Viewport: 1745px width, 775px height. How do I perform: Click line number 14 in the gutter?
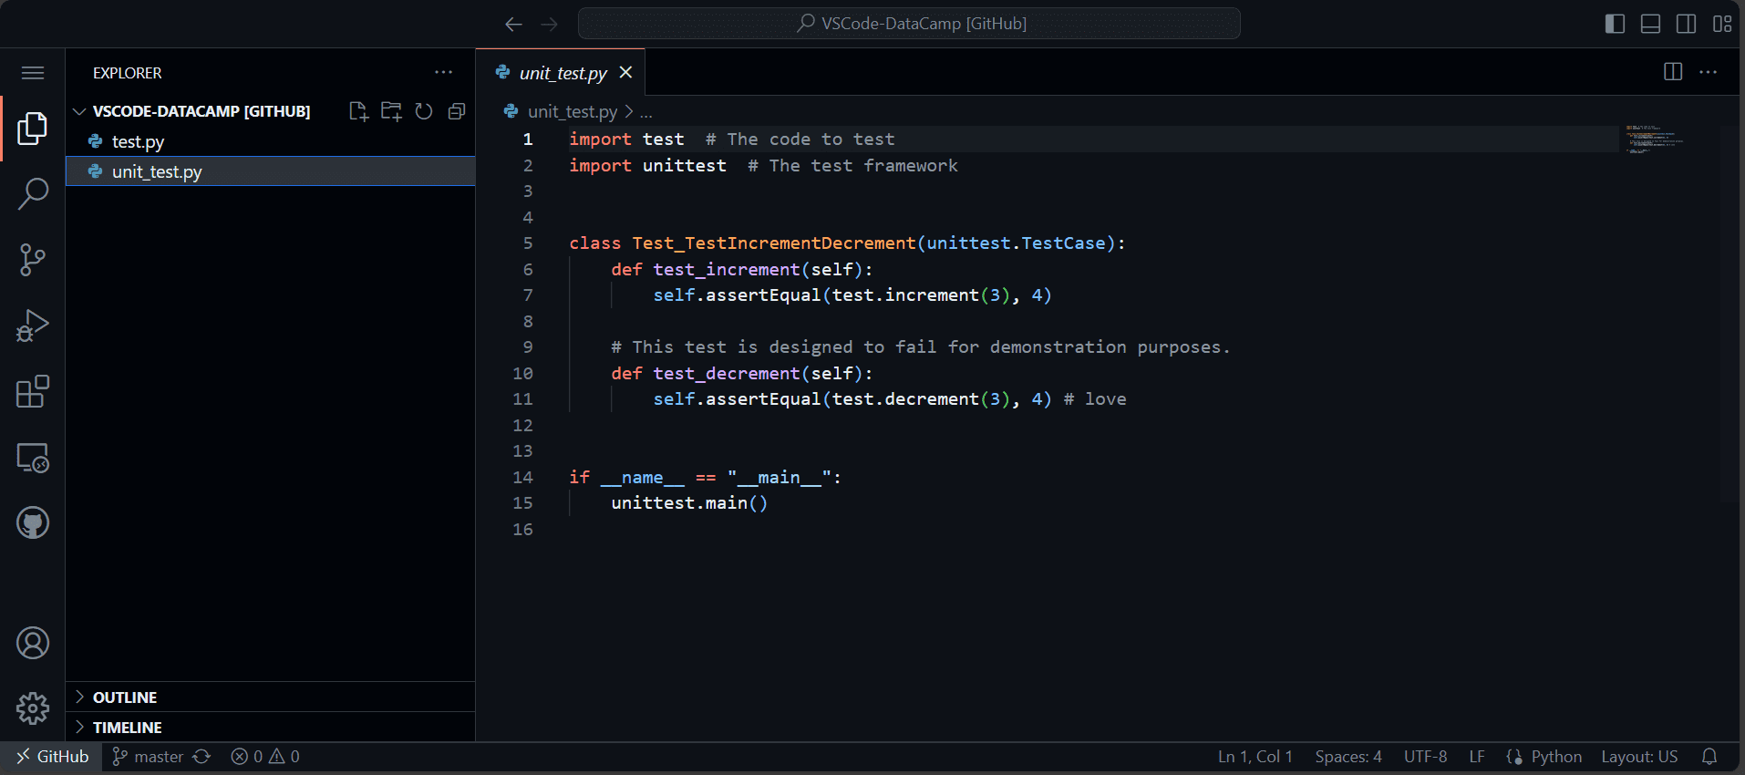tap(522, 477)
